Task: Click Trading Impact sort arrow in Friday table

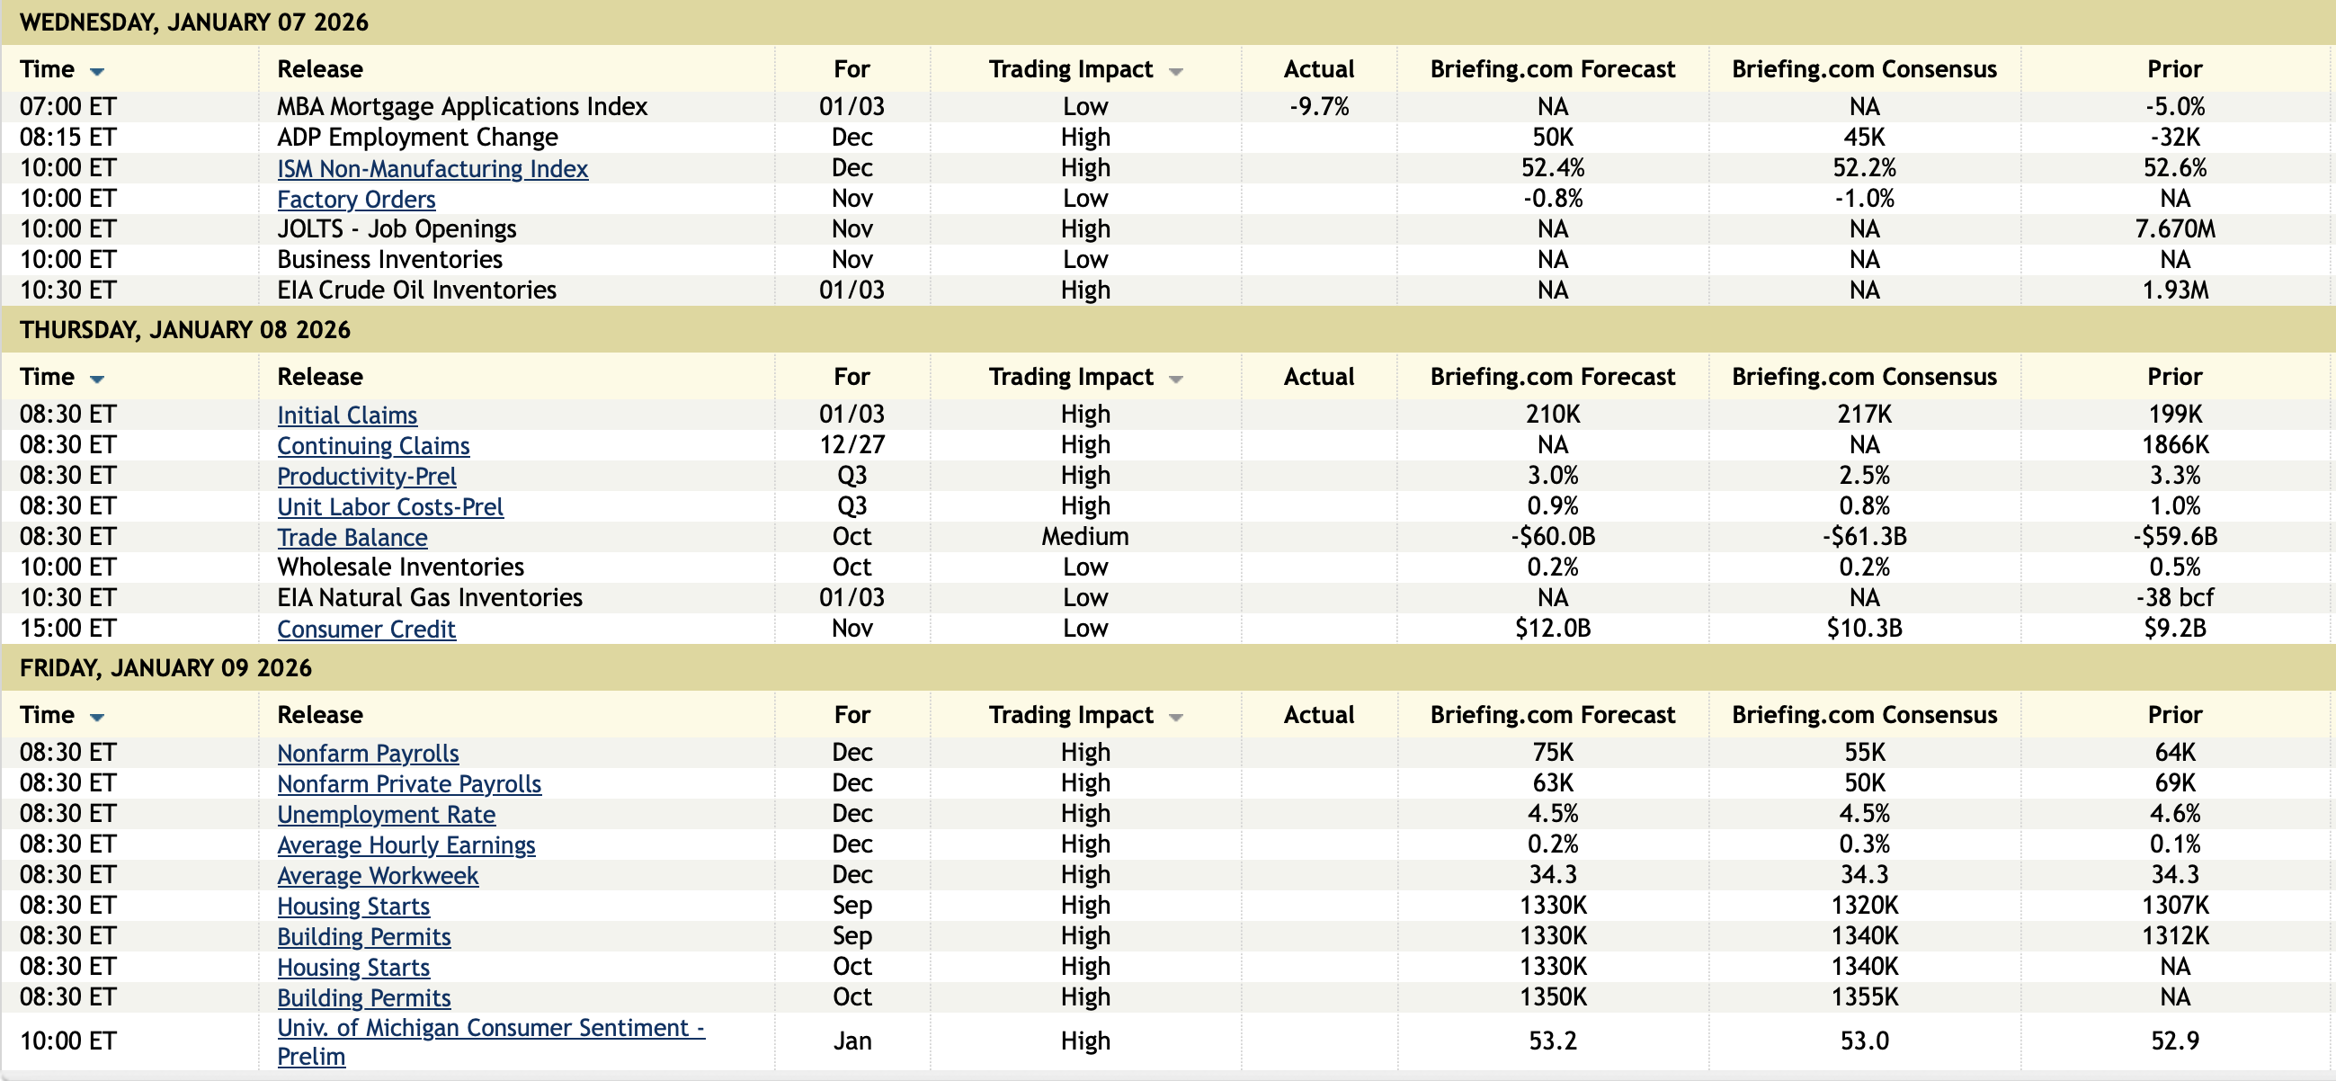Action: point(1175,718)
